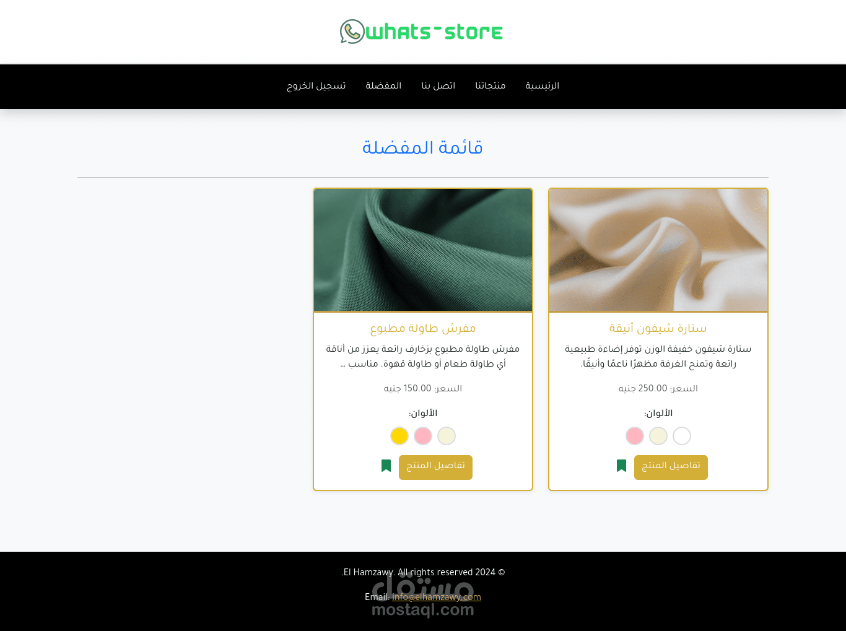Screen dimensions: 846x631
Task: Open اتصل بنا contact page
Action: click(x=438, y=86)
